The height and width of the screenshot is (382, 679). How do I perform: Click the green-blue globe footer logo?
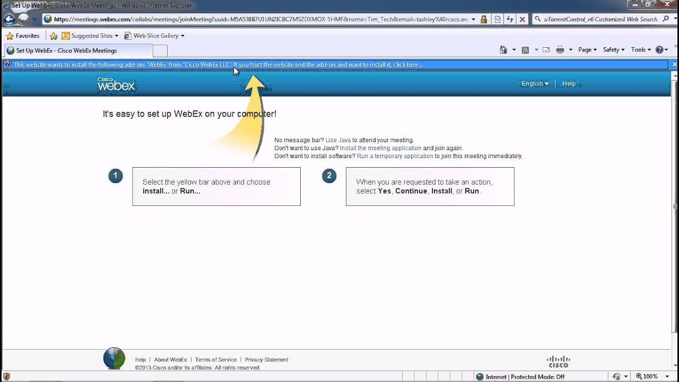point(114,359)
